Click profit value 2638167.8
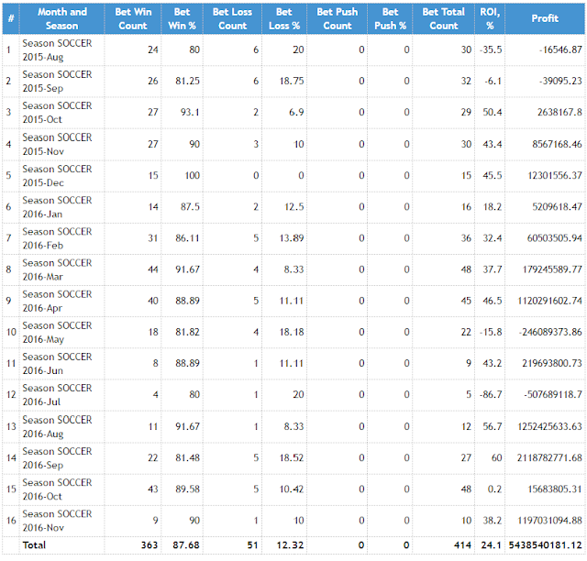 559,113
